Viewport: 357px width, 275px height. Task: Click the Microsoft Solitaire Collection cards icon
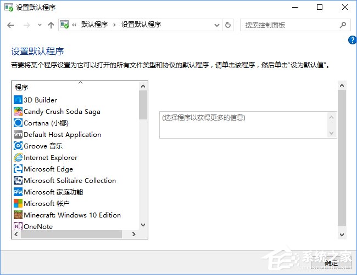click(x=18, y=180)
